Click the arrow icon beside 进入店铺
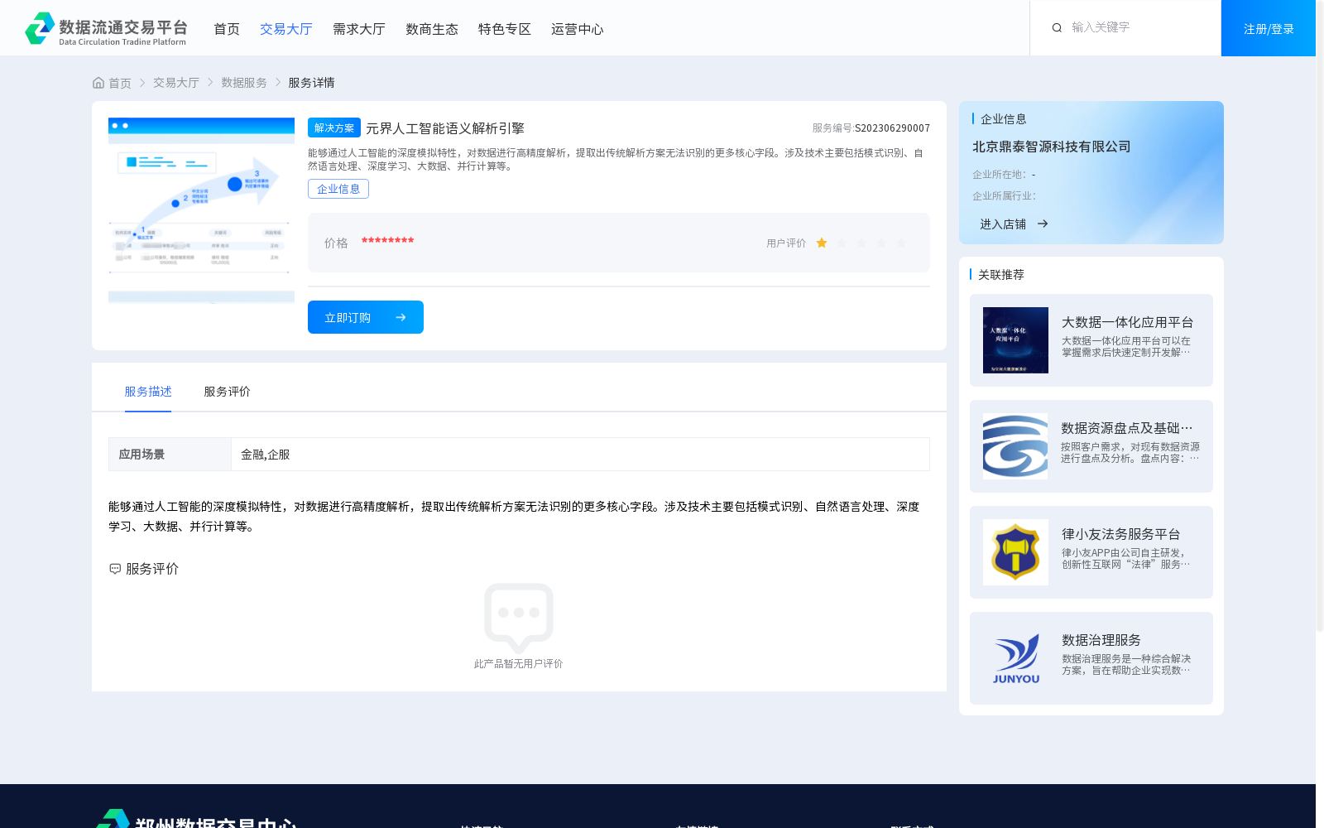Screen dimensions: 1324x828 click(x=1043, y=224)
